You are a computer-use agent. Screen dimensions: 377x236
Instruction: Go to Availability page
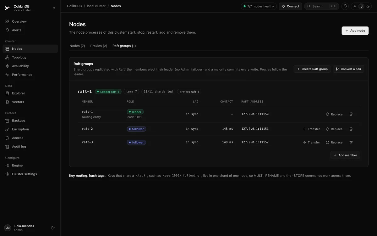[30, 66]
